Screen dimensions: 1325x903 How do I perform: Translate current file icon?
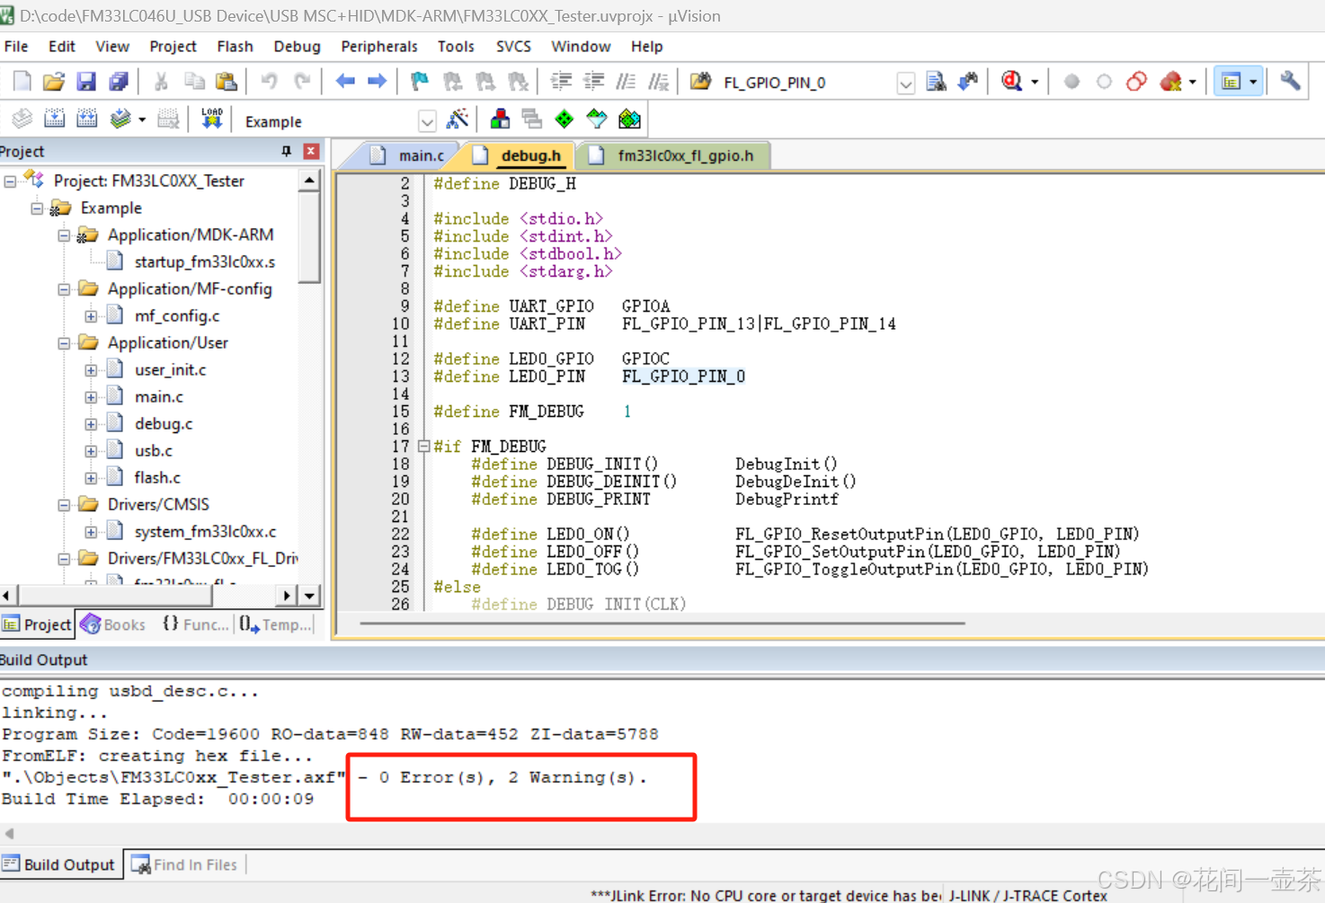[22, 120]
